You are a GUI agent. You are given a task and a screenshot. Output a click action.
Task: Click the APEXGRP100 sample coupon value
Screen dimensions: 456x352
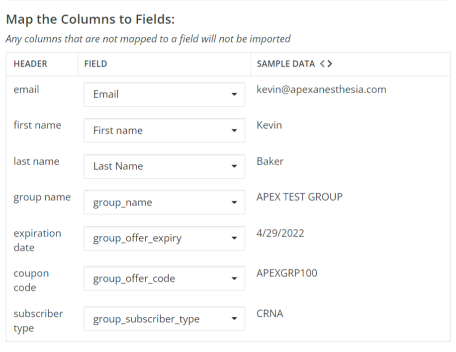(287, 273)
